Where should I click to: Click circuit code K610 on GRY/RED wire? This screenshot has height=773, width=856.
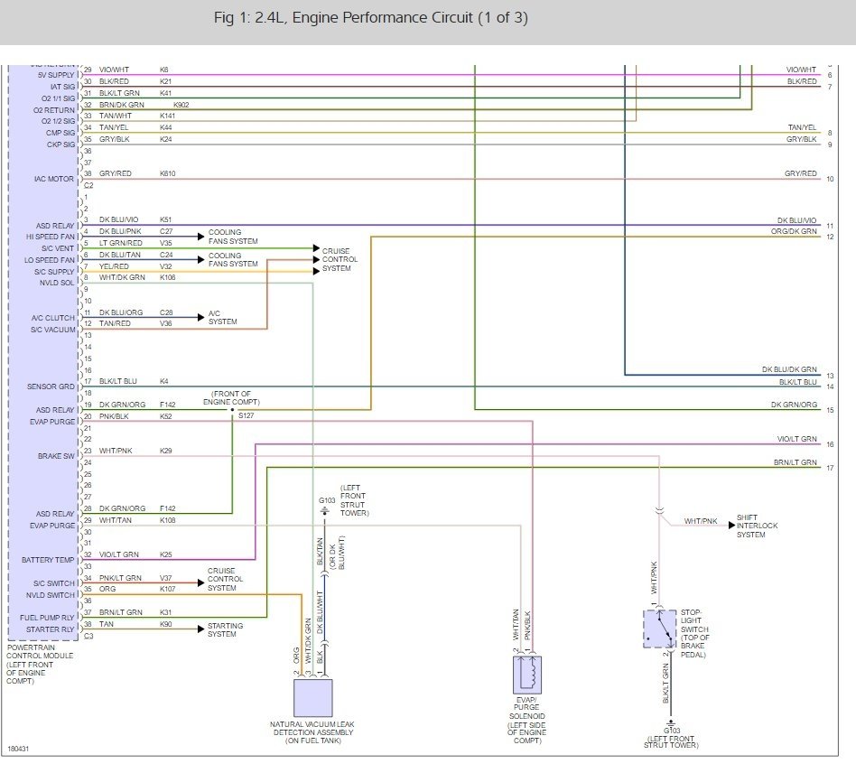pos(168,173)
